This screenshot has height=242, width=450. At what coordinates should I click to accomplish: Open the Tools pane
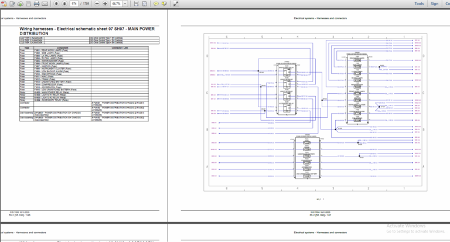(419, 4)
